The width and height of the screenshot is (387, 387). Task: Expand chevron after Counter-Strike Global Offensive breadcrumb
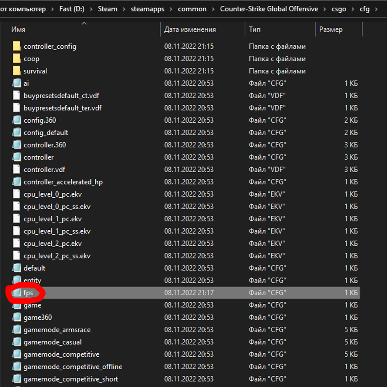click(325, 9)
